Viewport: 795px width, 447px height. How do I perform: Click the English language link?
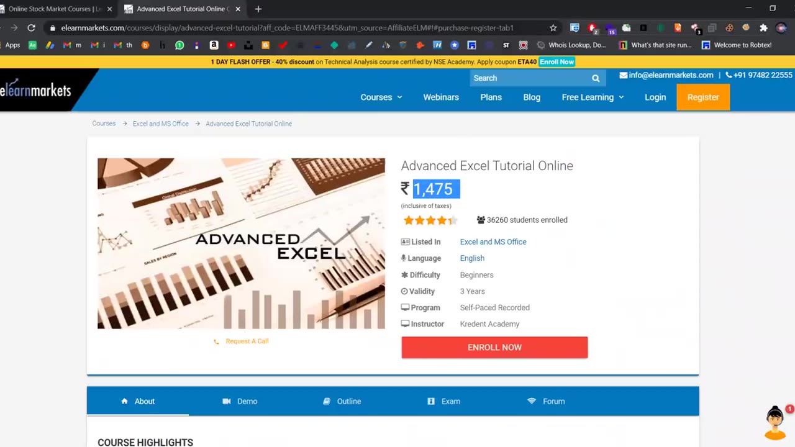click(x=472, y=258)
